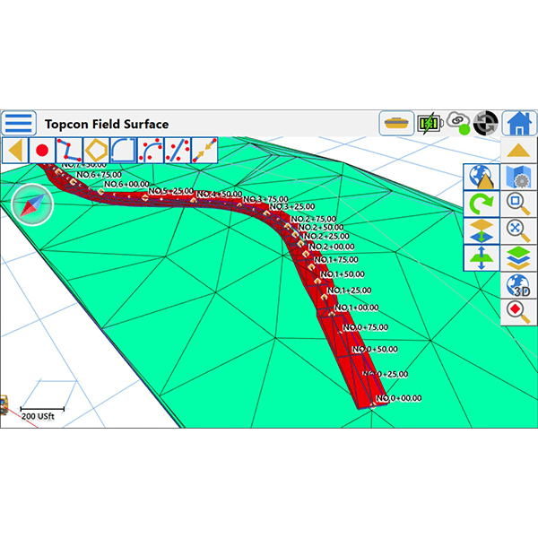Viewport: 538px width, 538px height.
Task: Select station label NO.1+00.00
Action: (357, 308)
